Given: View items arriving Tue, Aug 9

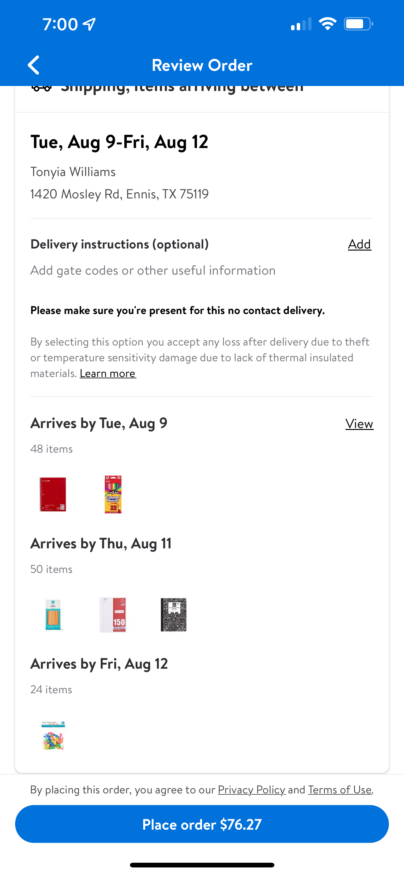Looking at the screenshot, I should [x=359, y=424].
